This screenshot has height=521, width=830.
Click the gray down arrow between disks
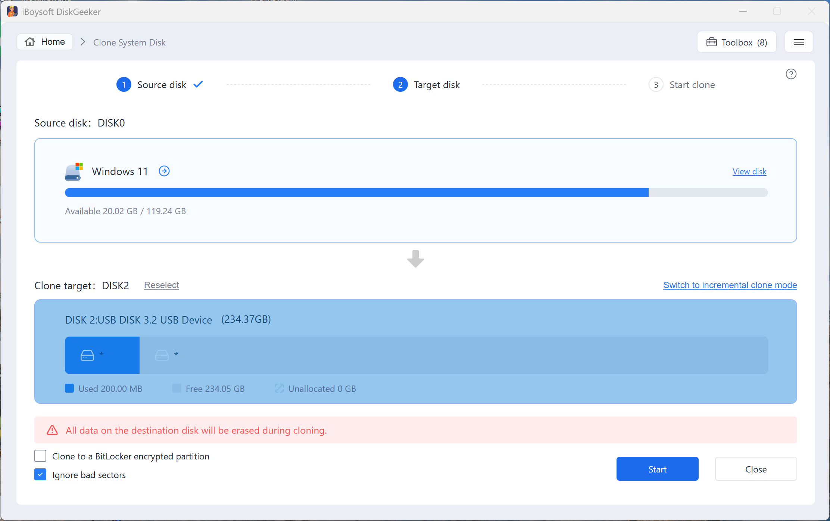pyautogui.click(x=415, y=259)
